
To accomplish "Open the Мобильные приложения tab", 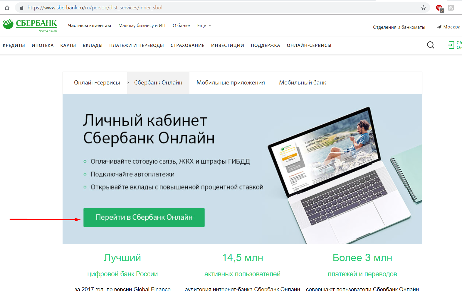I will pos(231,83).
